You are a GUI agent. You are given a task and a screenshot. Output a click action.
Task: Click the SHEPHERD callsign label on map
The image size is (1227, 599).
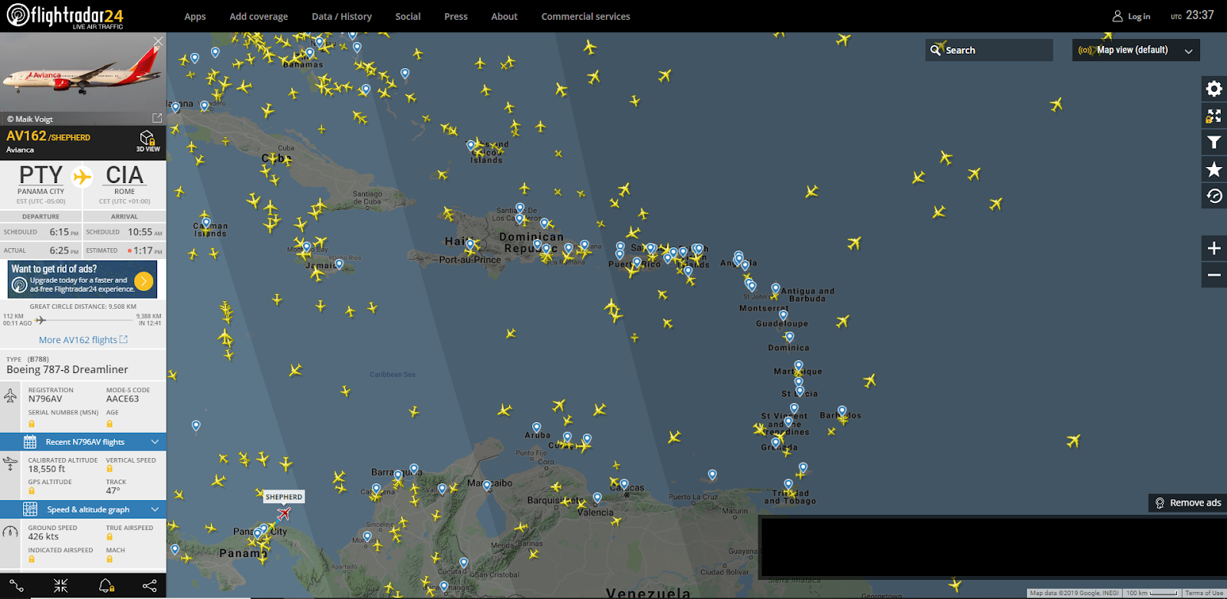click(284, 497)
